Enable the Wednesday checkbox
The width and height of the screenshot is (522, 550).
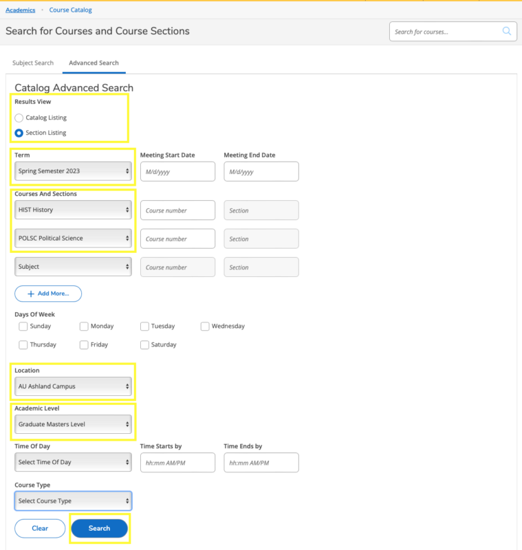pos(205,327)
